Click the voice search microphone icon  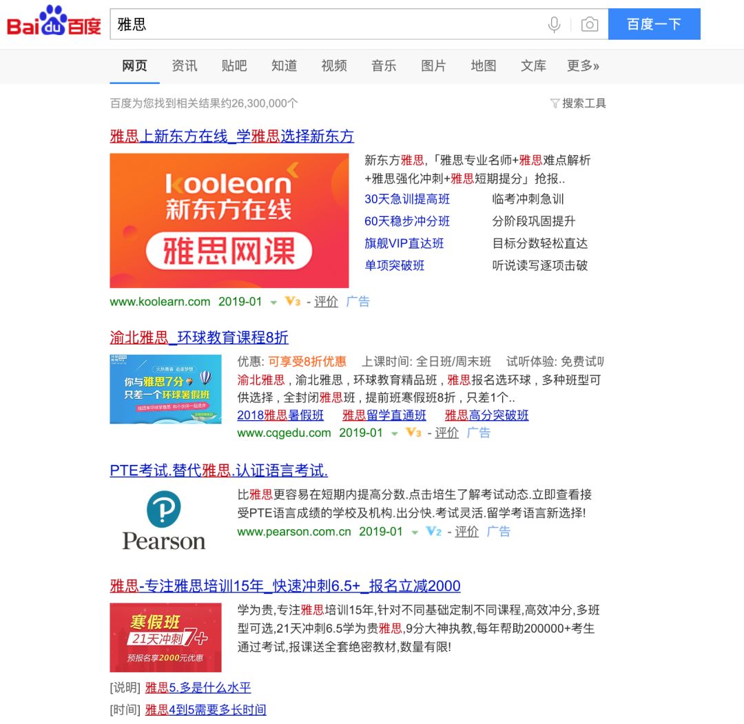(x=555, y=23)
